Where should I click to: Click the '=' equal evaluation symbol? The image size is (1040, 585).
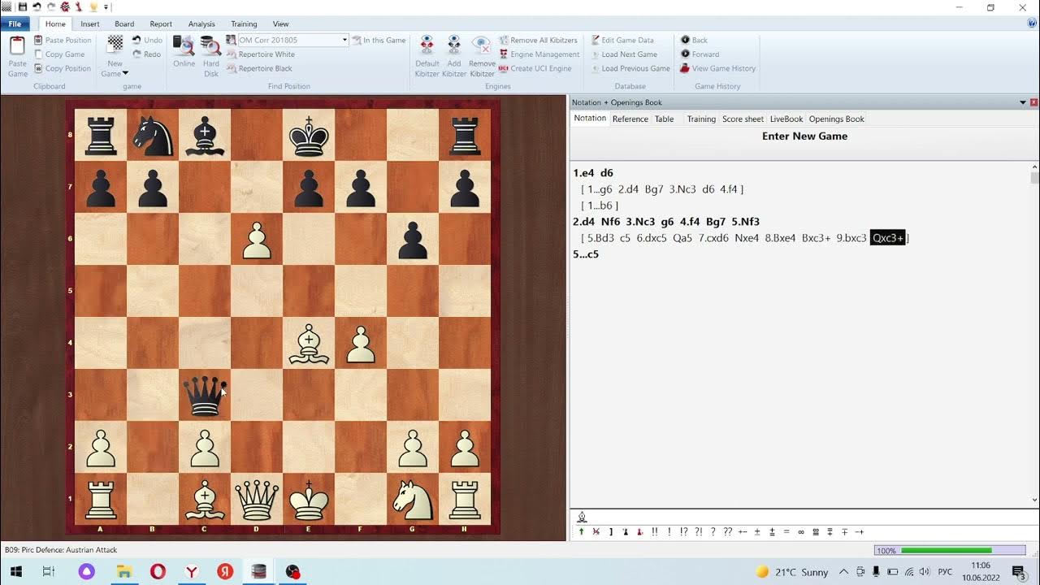pos(786,532)
